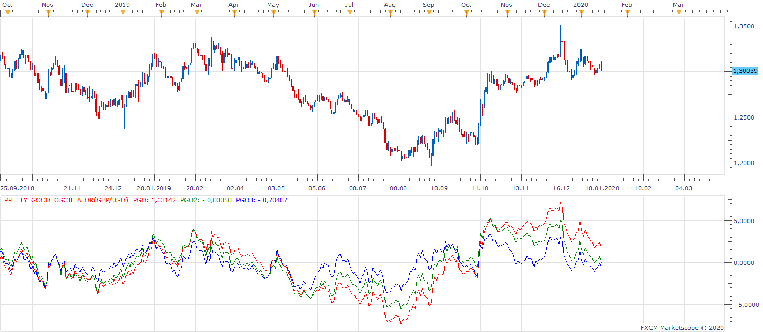Screen dimensions: 763x332
Task: Click the 1,2500 price axis label
Action: click(x=744, y=117)
